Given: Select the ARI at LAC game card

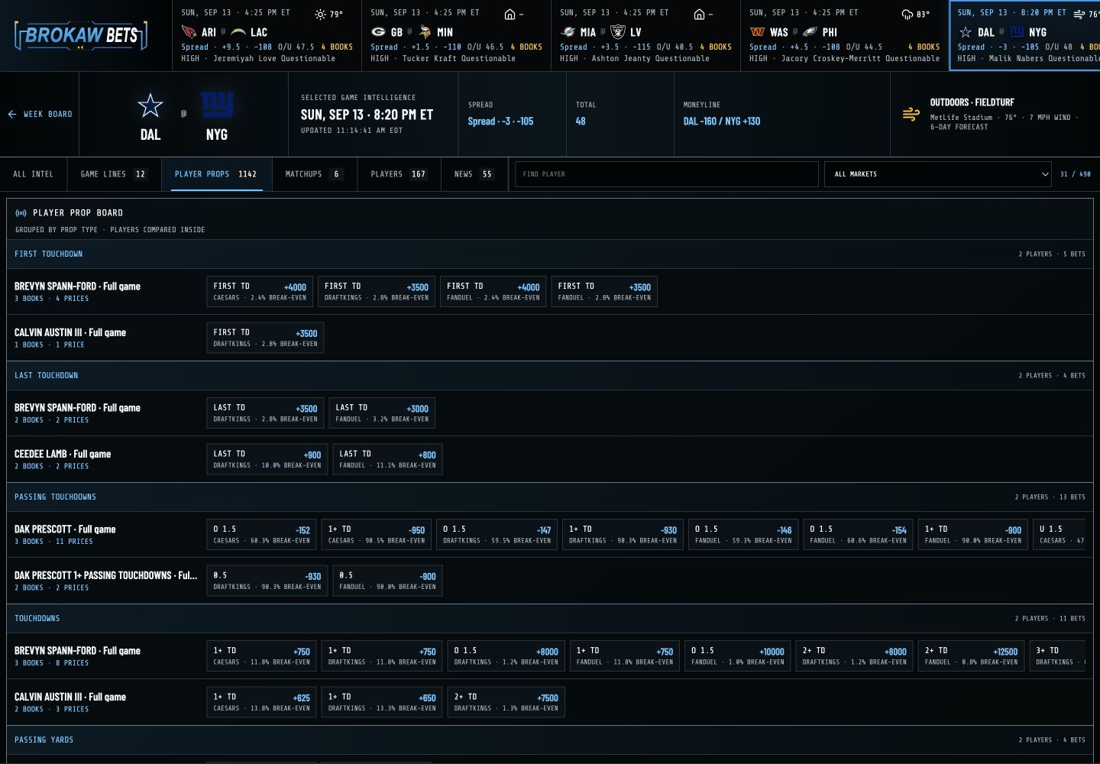Looking at the screenshot, I should pos(267,35).
